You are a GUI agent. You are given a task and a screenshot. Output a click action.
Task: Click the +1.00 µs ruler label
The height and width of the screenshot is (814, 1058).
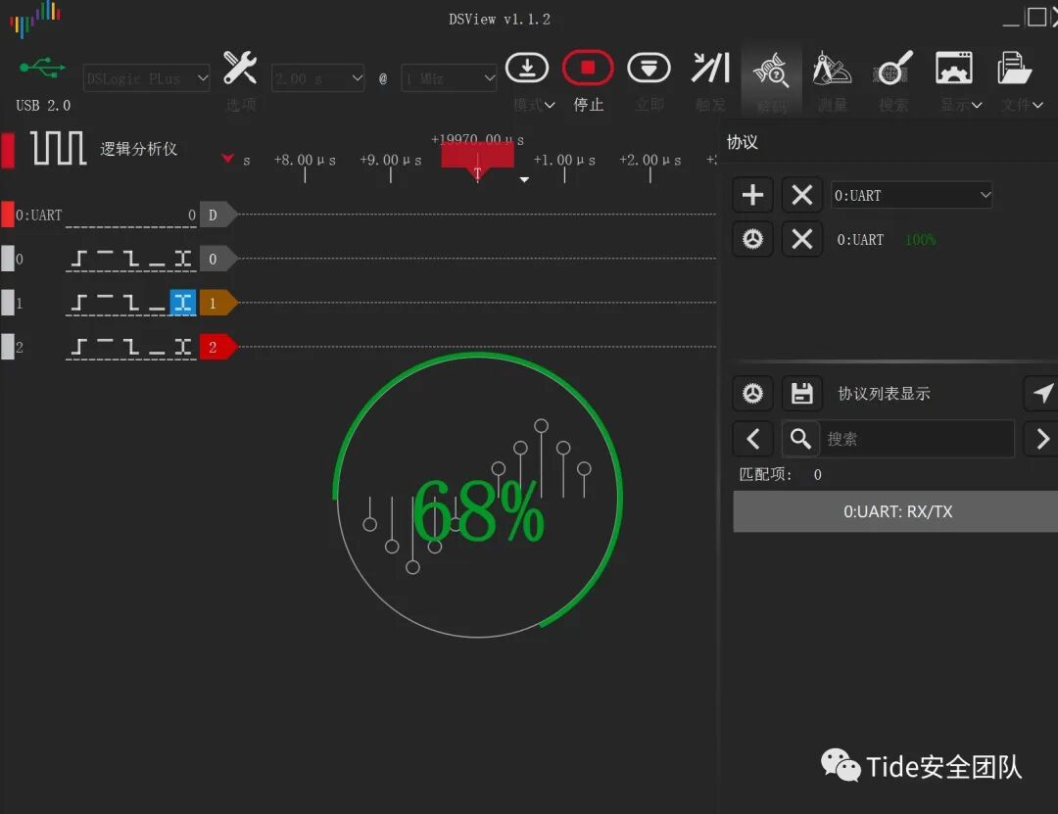click(x=564, y=160)
